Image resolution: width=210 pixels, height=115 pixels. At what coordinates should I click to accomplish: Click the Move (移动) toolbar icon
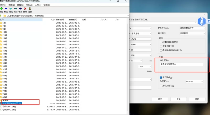click(20, 9)
